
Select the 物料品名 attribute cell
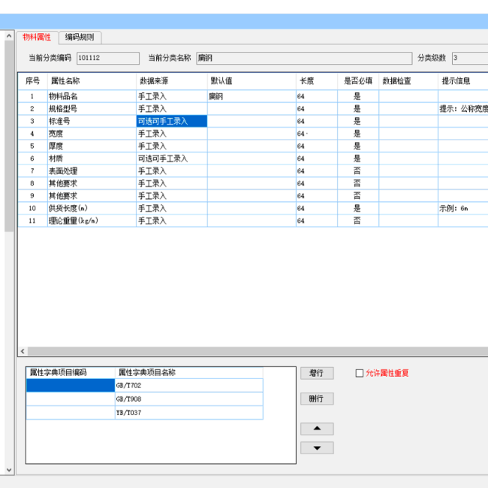point(92,96)
